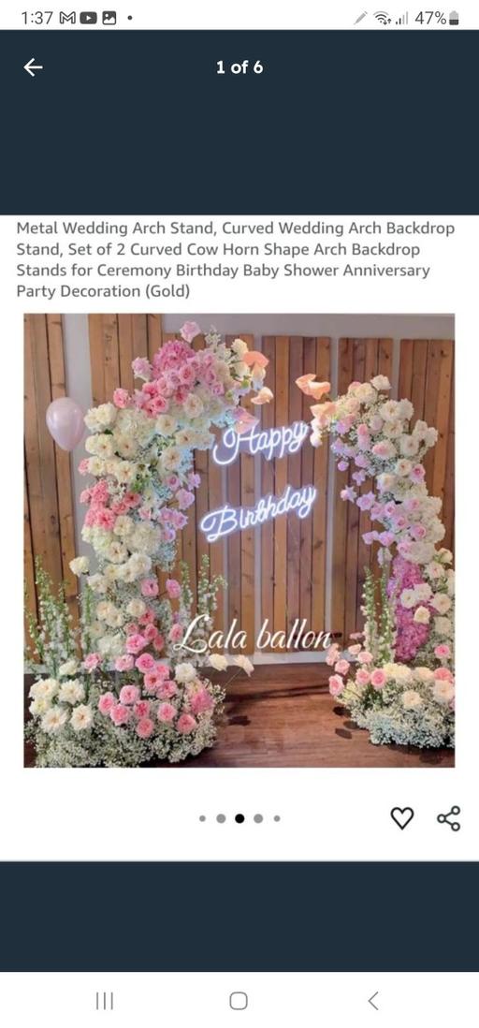Select the second image pagination dot
479x1028 pixels.
point(221,818)
